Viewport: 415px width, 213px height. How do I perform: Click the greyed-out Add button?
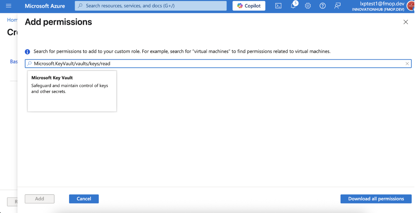click(x=40, y=199)
